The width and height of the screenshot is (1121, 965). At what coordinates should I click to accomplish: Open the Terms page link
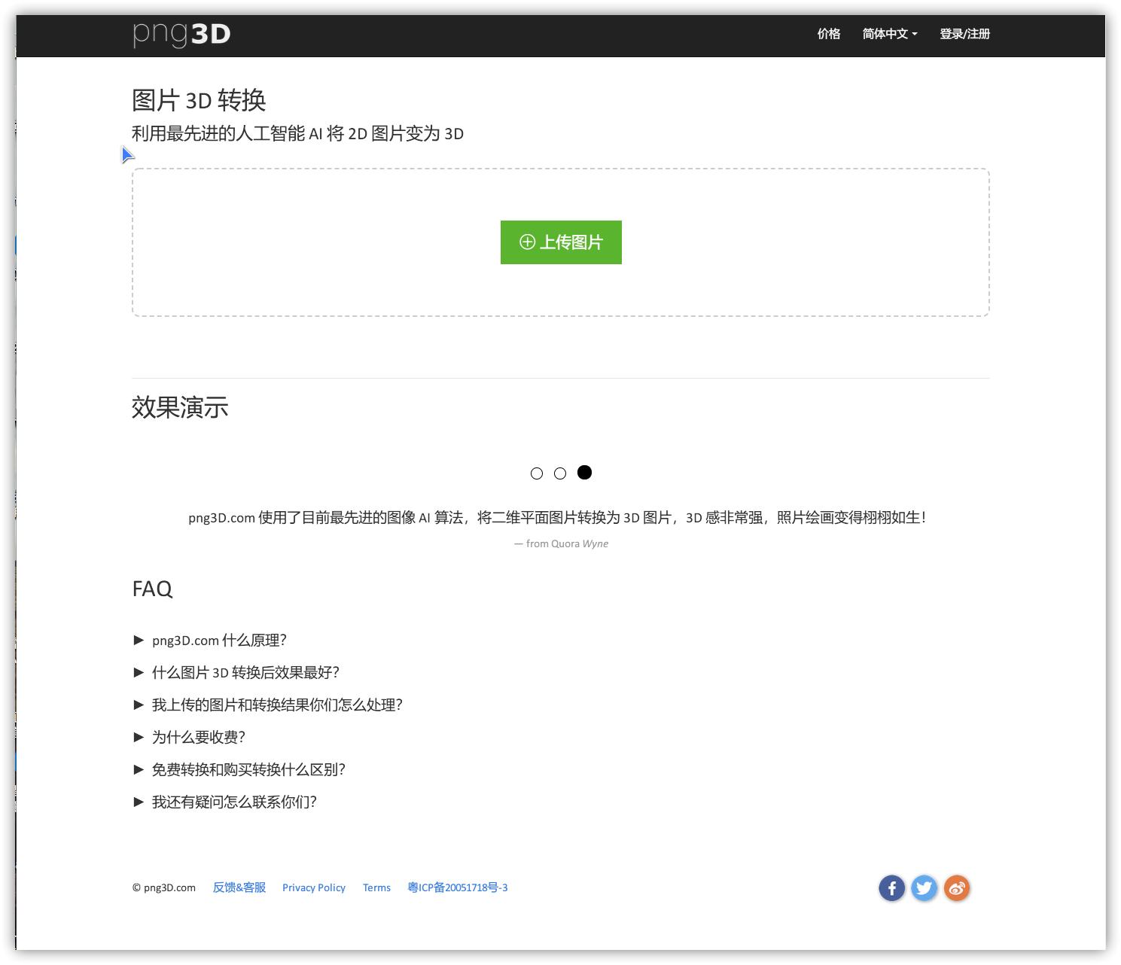[x=376, y=887]
